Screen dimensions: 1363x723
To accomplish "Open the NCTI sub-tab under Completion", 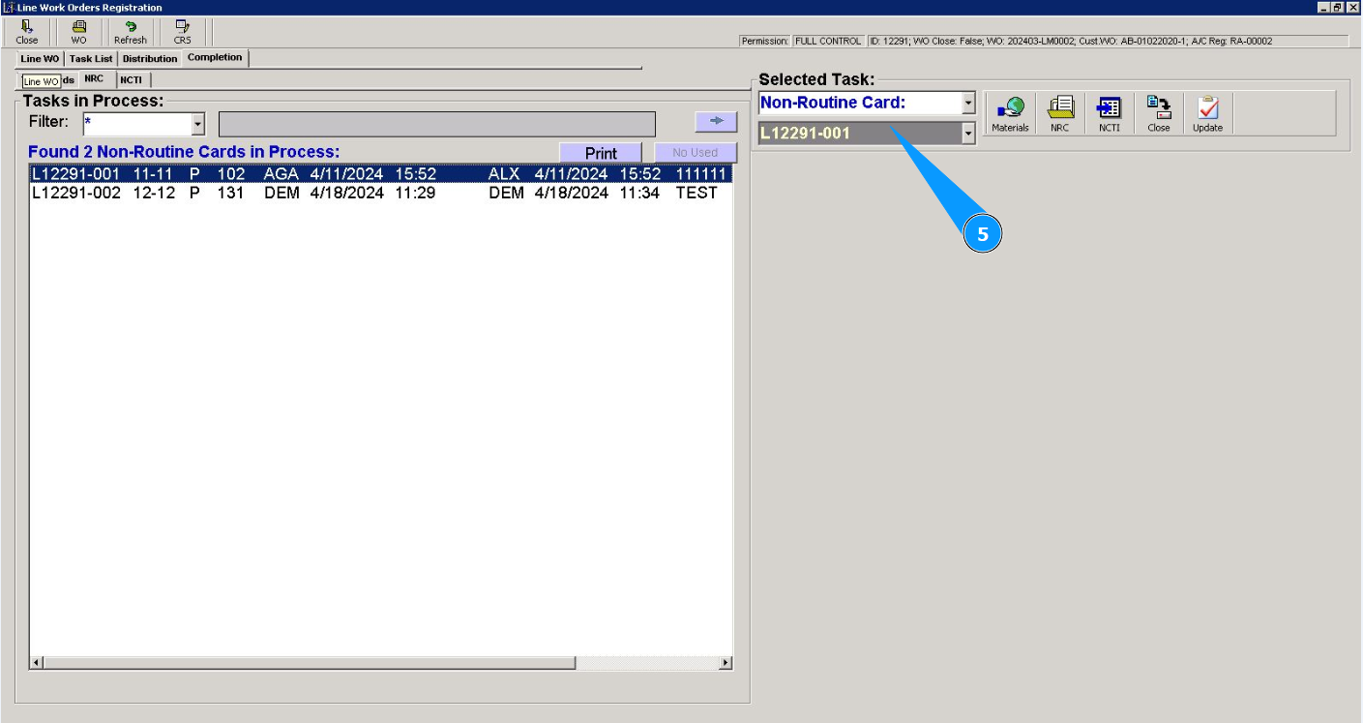I will [132, 79].
